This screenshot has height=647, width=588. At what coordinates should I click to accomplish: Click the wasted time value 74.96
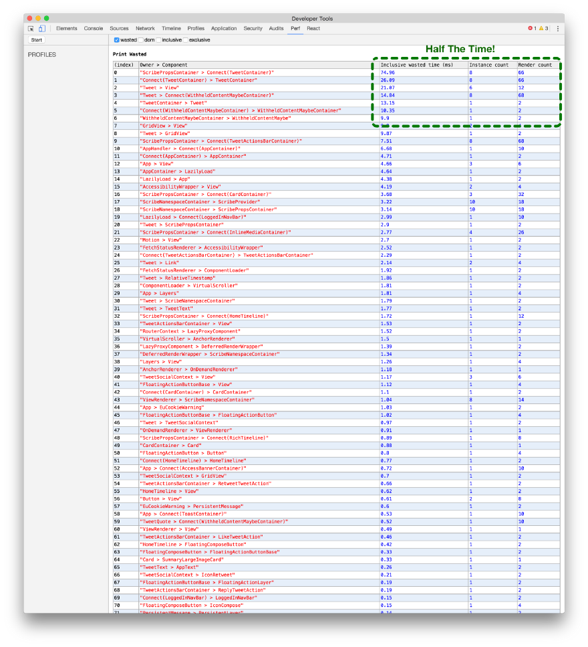point(388,73)
